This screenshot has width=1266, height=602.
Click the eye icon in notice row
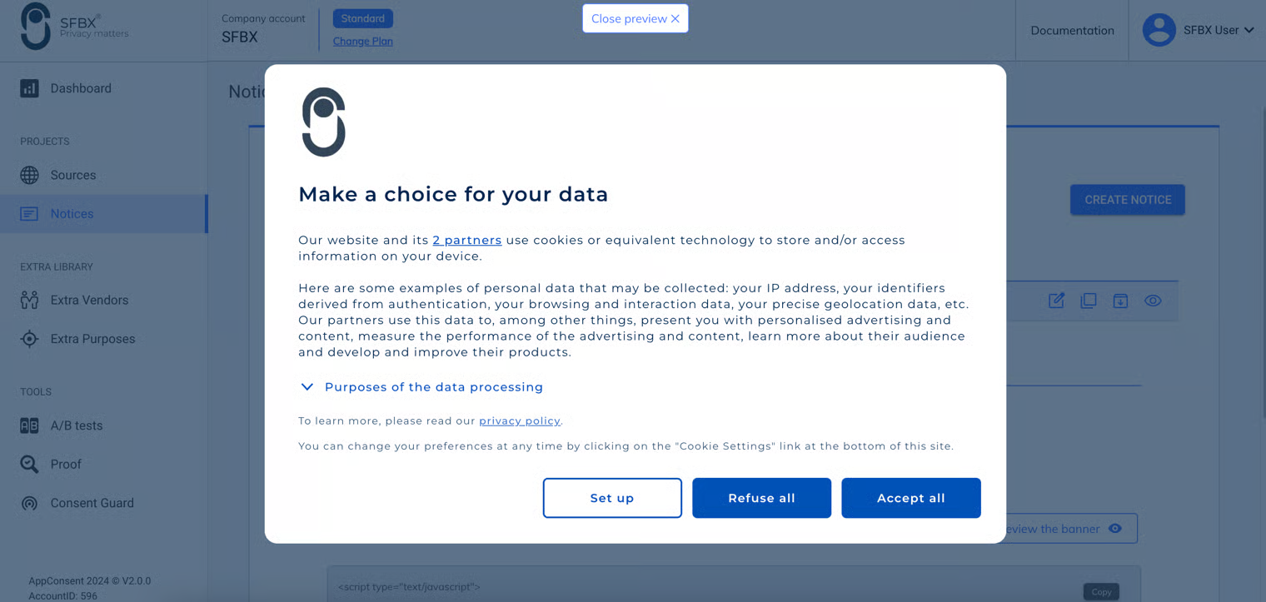click(x=1153, y=301)
